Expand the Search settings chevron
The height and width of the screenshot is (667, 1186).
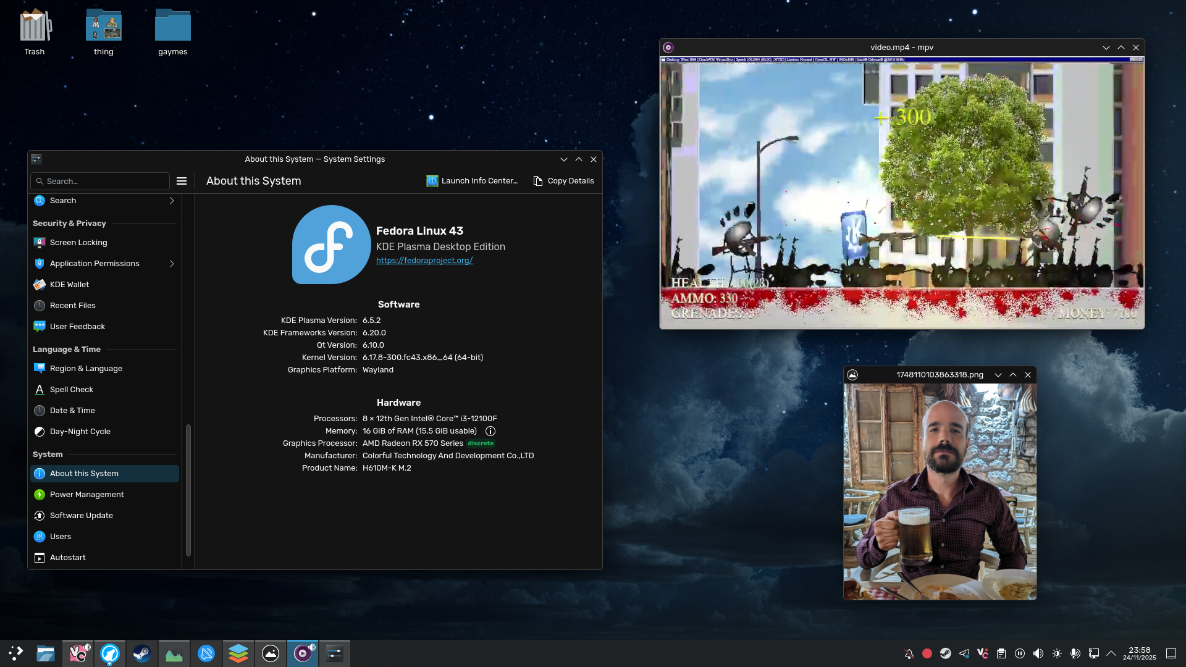pos(172,201)
